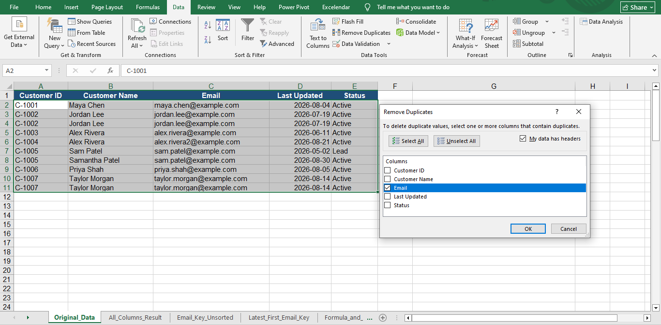
Task: Open Advanced filter options
Action: [277, 44]
